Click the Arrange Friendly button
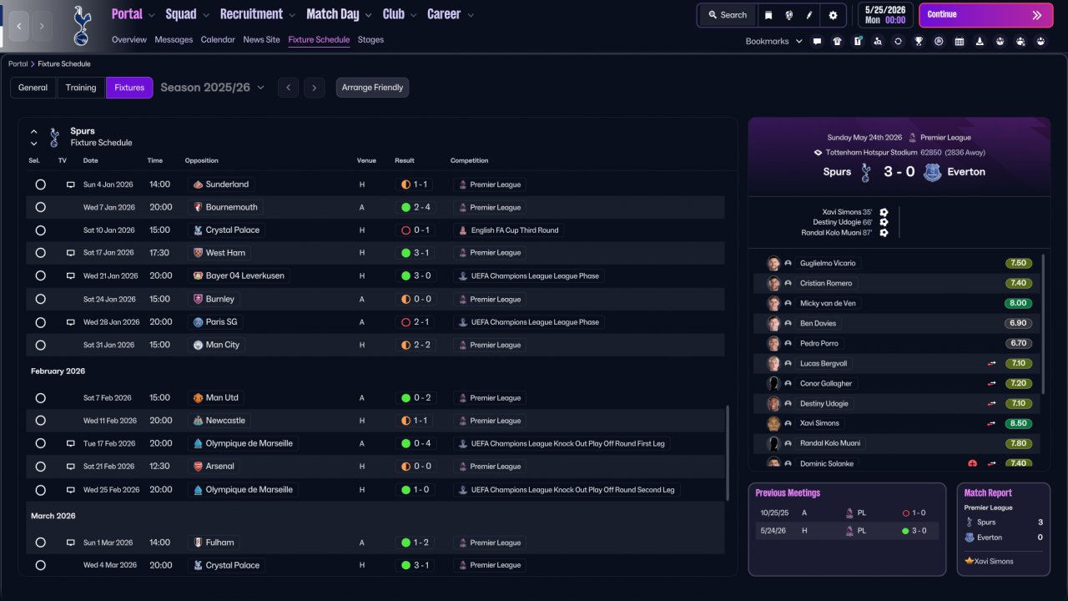The image size is (1068, 601). [372, 88]
